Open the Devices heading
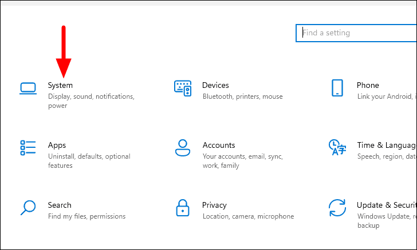This screenshot has height=250, width=417. [x=215, y=85]
